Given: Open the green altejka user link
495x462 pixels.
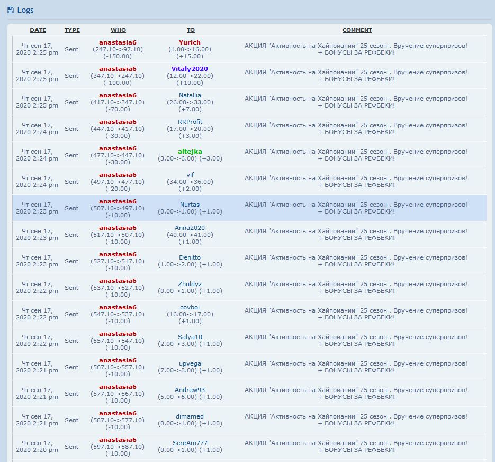Looking at the screenshot, I should tap(190, 152).
